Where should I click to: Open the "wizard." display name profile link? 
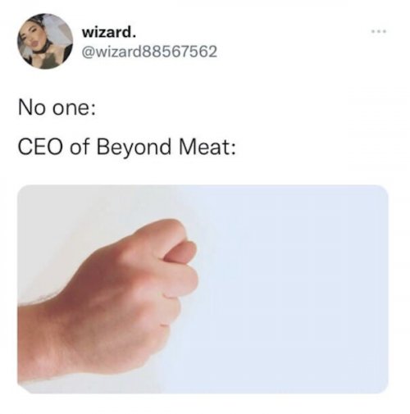click(x=109, y=33)
